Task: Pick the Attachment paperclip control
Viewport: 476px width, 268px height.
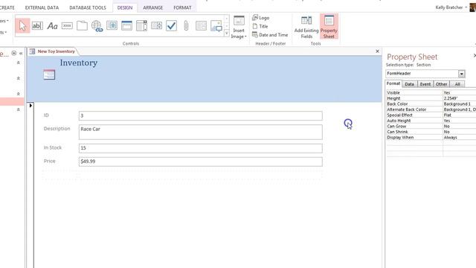Action: pyautogui.click(x=186, y=26)
